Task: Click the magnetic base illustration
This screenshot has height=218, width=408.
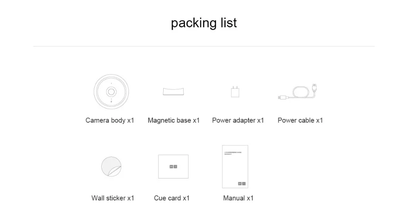Action: [173, 92]
